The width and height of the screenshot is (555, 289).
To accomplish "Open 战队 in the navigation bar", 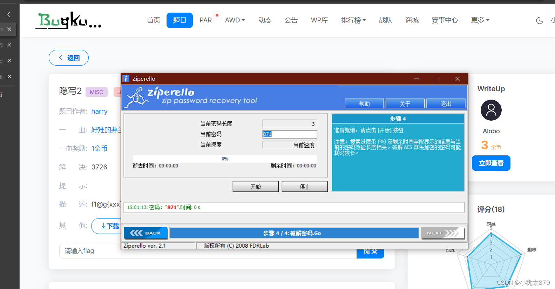I will (x=386, y=20).
